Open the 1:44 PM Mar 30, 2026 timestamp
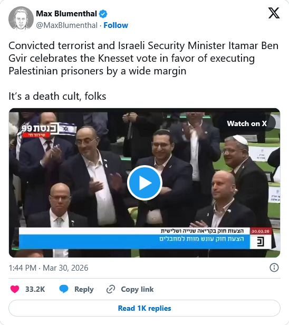The height and width of the screenshot is (325, 289). [49, 268]
